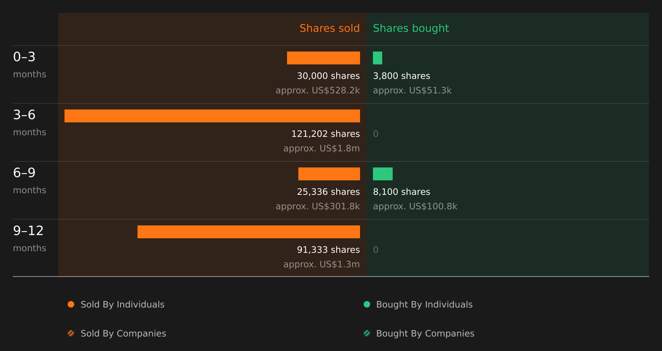Click the 8,100 shares value

[x=402, y=192]
